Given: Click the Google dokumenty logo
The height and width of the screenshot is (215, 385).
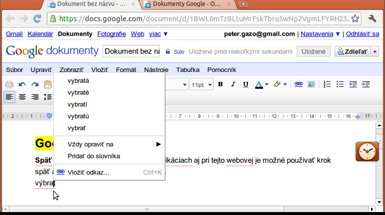Looking at the screenshot, I should pyautogui.click(x=52, y=51).
